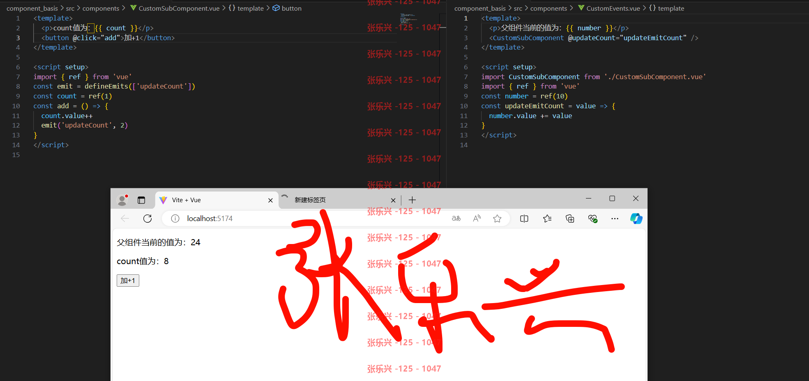The width and height of the screenshot is (809, 381).
Task: Click the count值为: 8 text
Action: click(x=143, y=261)
